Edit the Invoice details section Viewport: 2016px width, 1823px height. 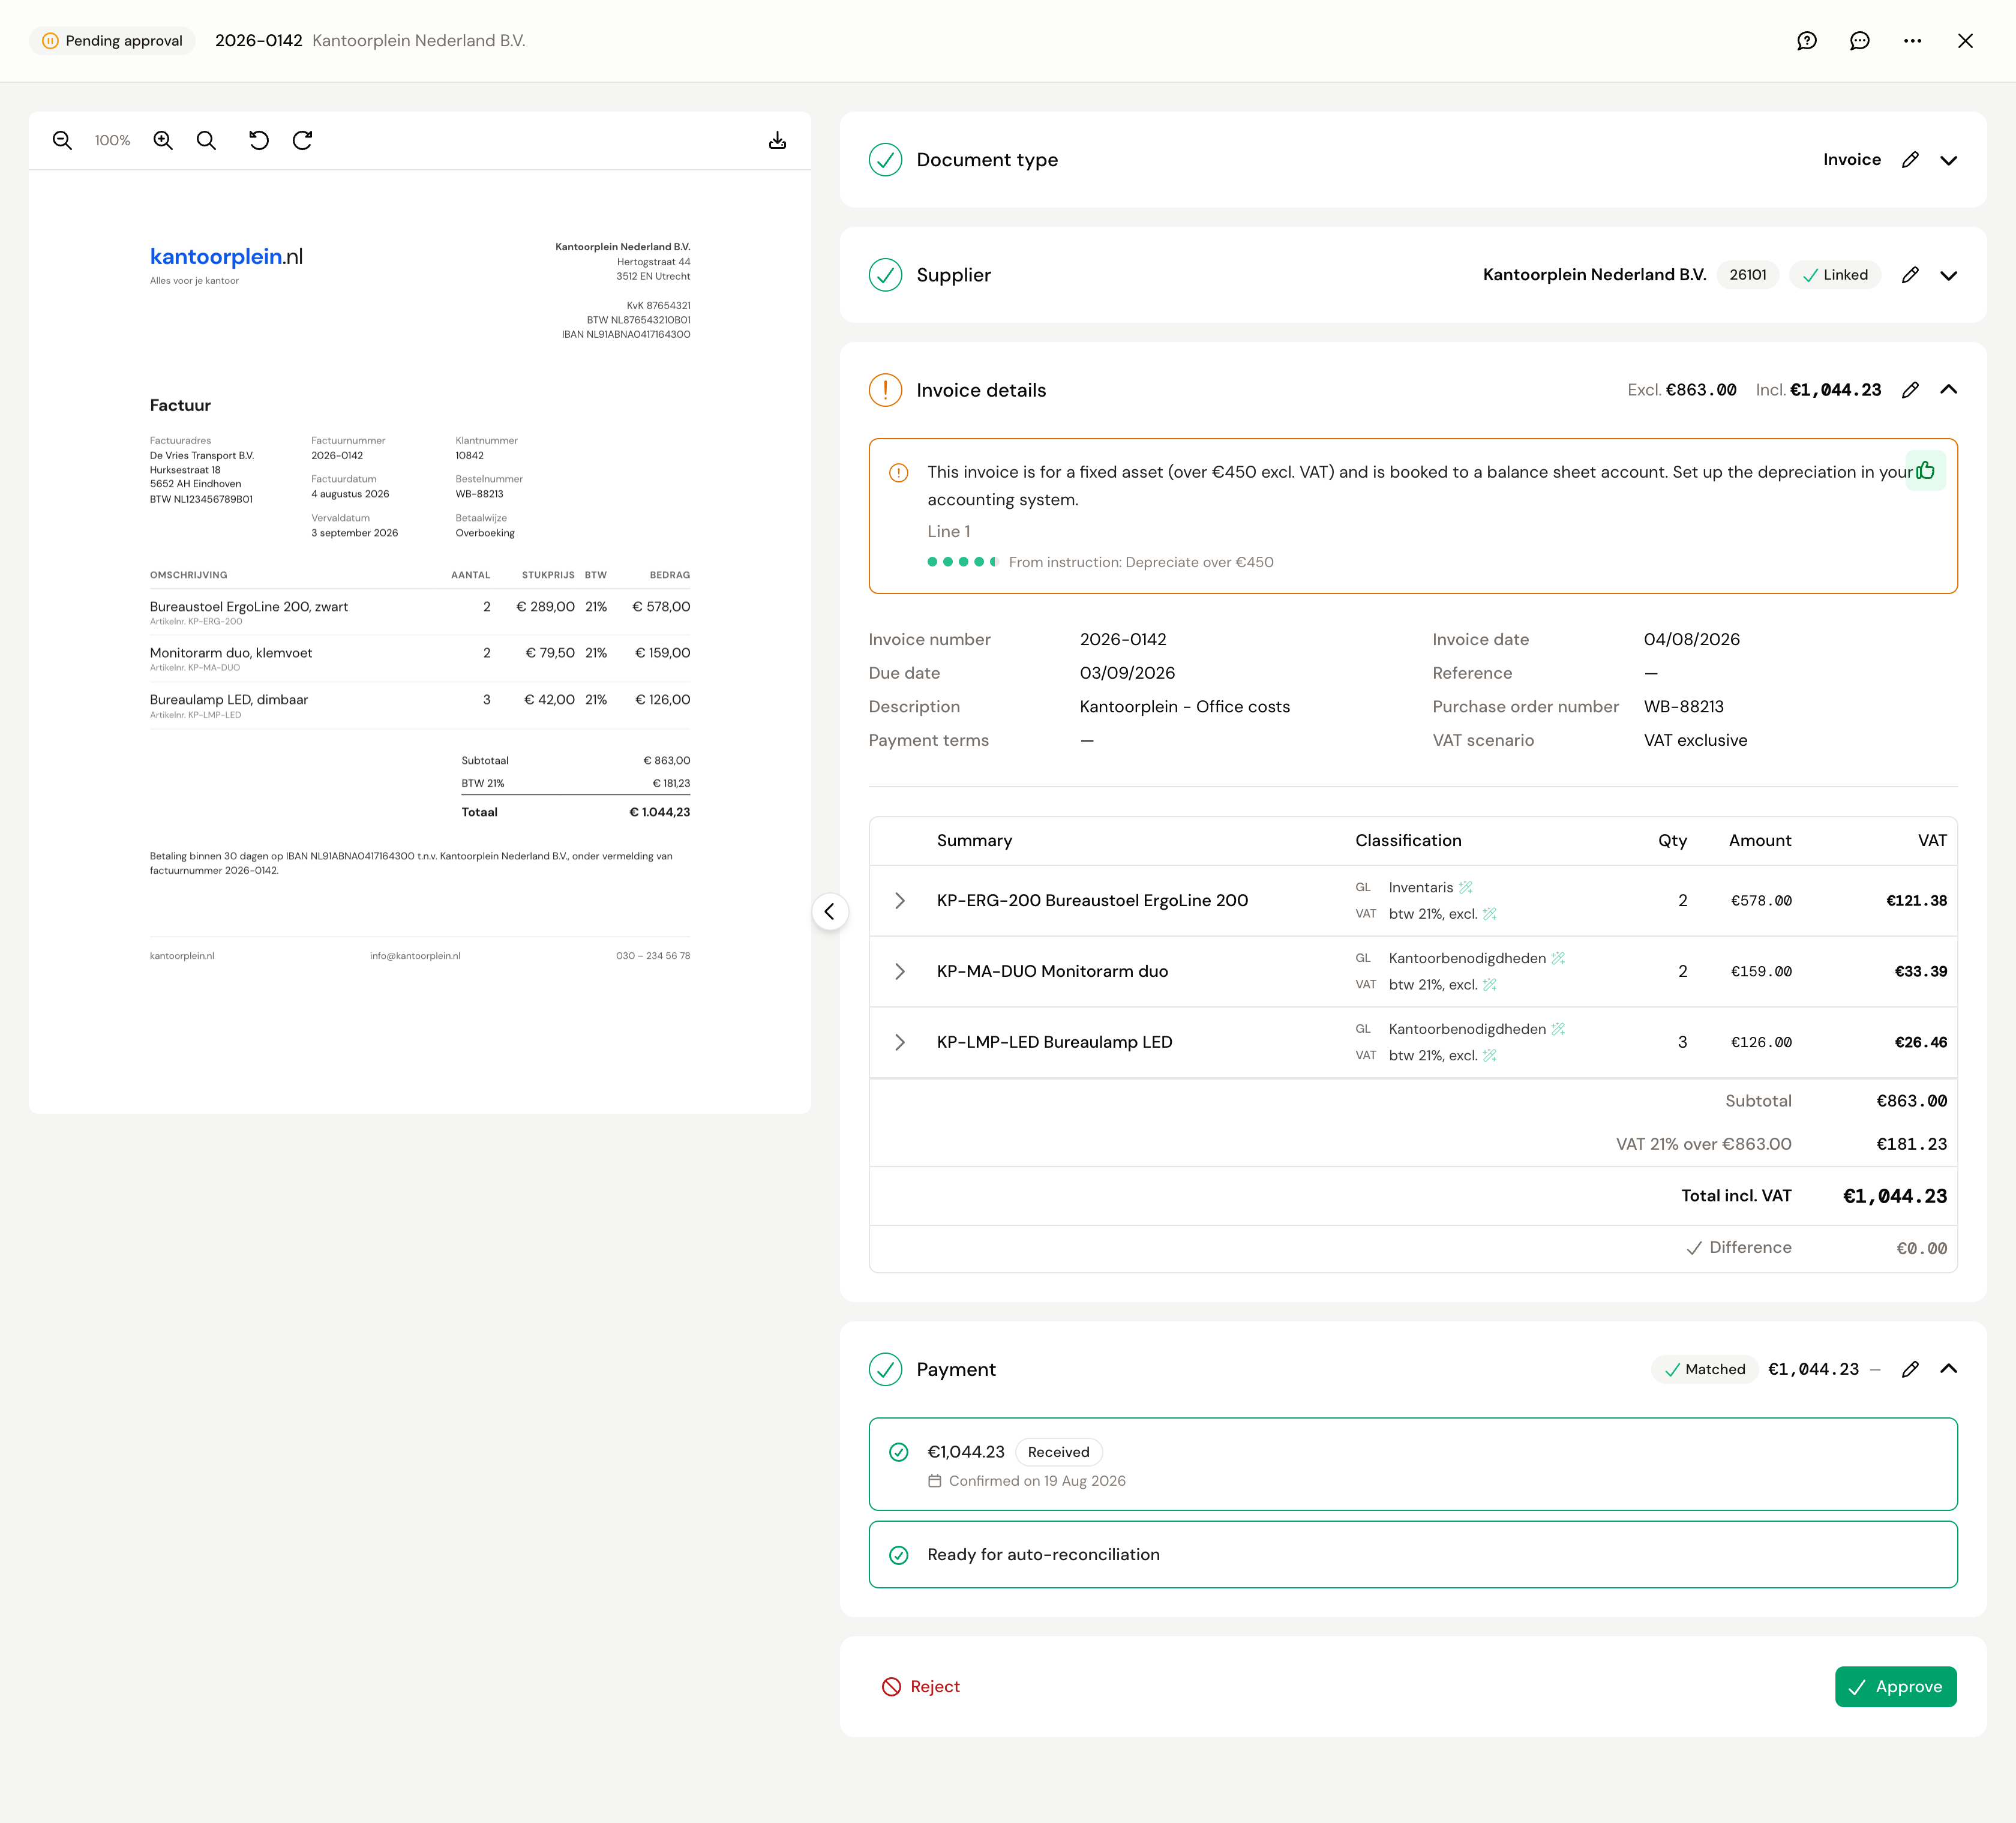pos(1910,390)
